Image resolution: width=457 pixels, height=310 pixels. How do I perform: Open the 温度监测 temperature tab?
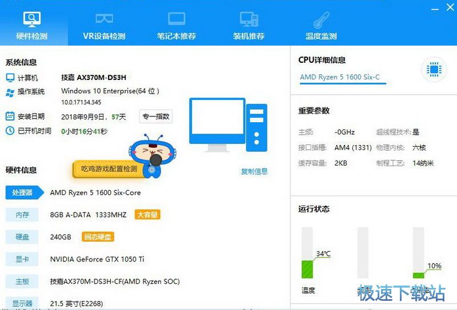(x=321, y=25)
